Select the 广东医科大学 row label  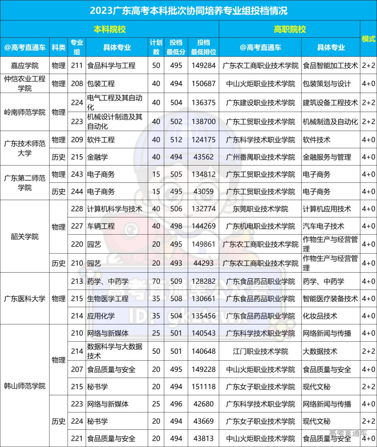[25, 299]
